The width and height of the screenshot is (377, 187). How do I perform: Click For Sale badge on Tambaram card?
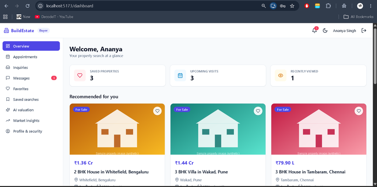point(283,110)
